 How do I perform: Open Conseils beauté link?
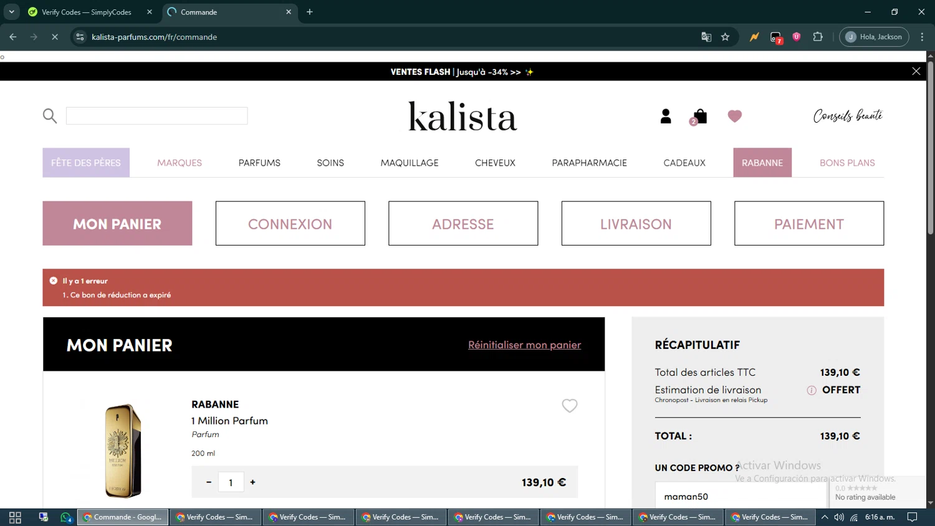click(x=848, y=116)
